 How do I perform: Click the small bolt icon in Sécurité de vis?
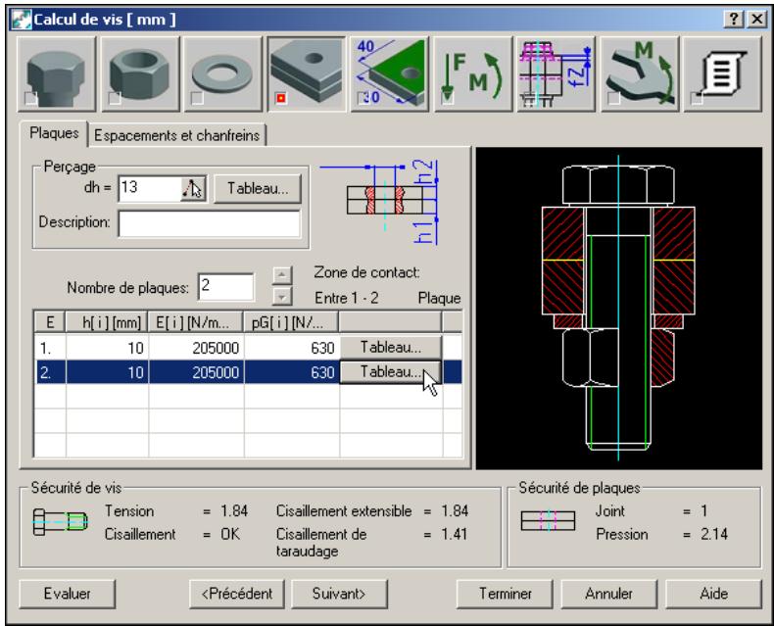60,521
